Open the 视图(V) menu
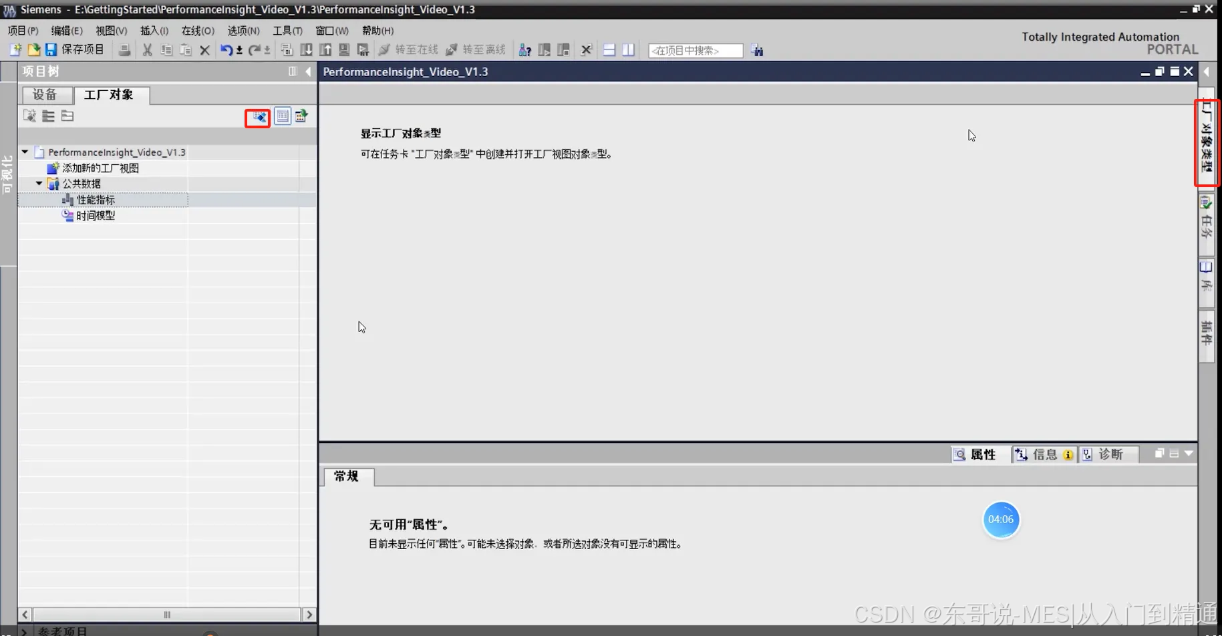The width and height of the screenshot is (1222, 636). pos(111,31)
